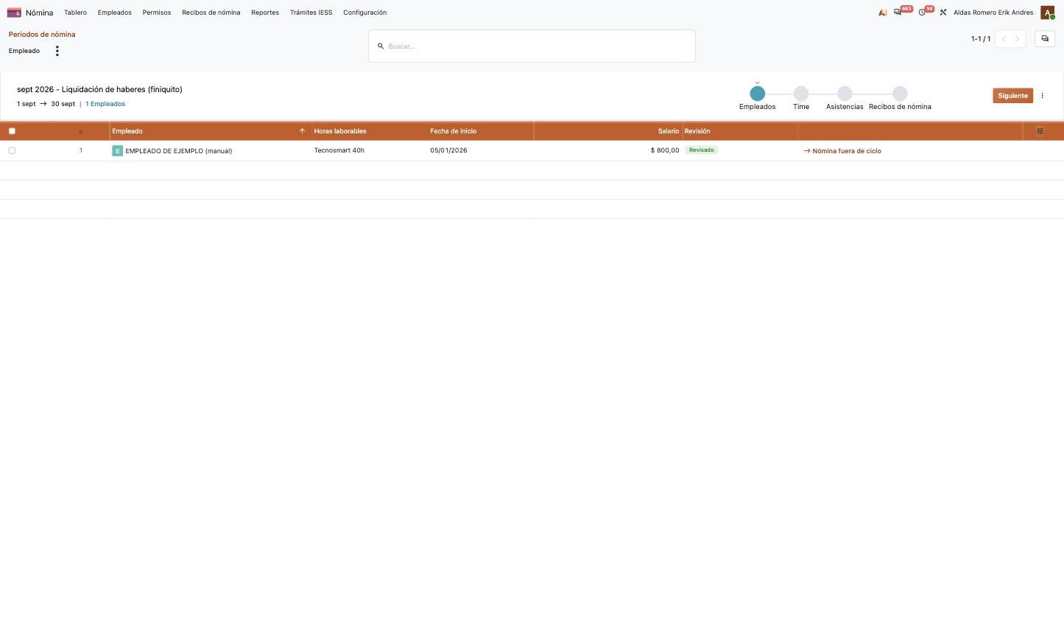Open activities clock icon with 38 badge
1064x619 pixels.
pos(922,13)
